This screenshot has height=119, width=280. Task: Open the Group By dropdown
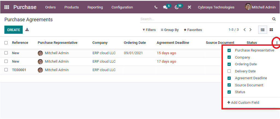(x=170, y=30)
